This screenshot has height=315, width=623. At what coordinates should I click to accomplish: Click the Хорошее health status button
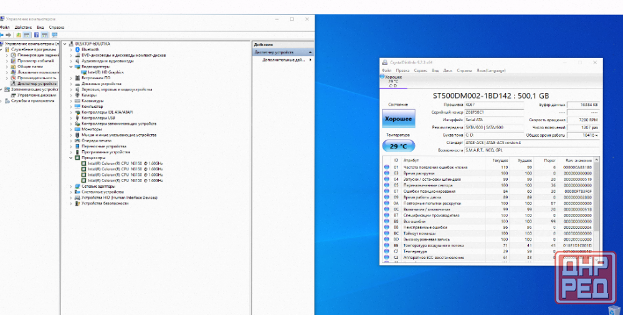pyautogui.click(x=397, y=119)
